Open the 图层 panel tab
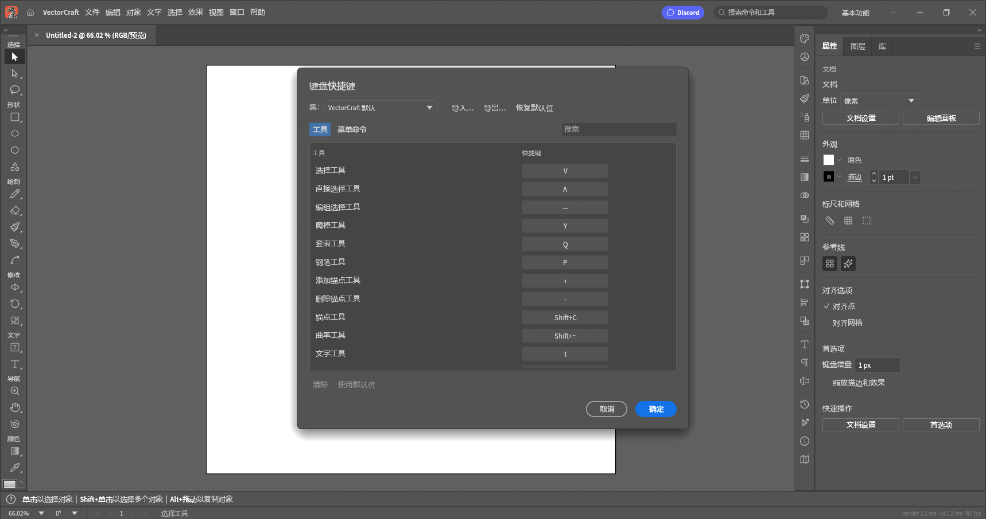The image size is (986, 519). click(858, 46)
